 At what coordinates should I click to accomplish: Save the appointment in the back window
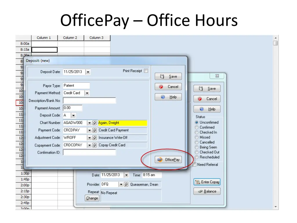[x=207, y=89]
